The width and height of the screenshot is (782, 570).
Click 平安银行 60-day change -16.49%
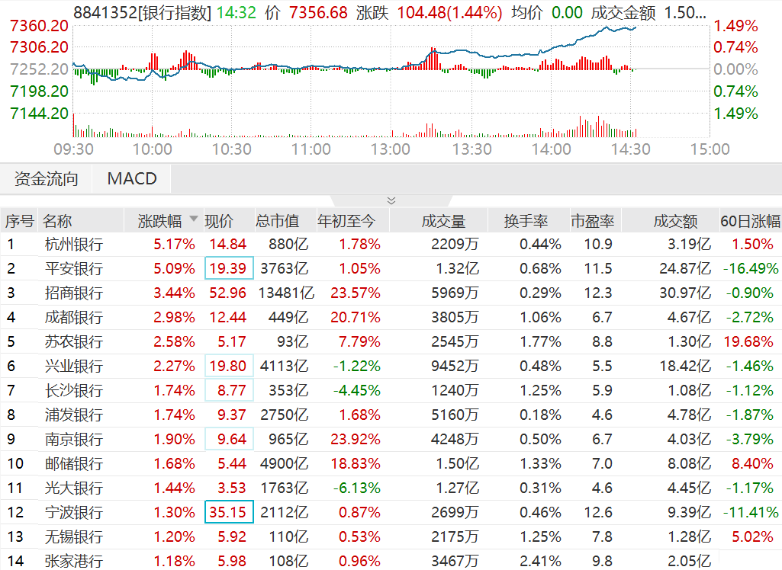(x=751, y=268)
